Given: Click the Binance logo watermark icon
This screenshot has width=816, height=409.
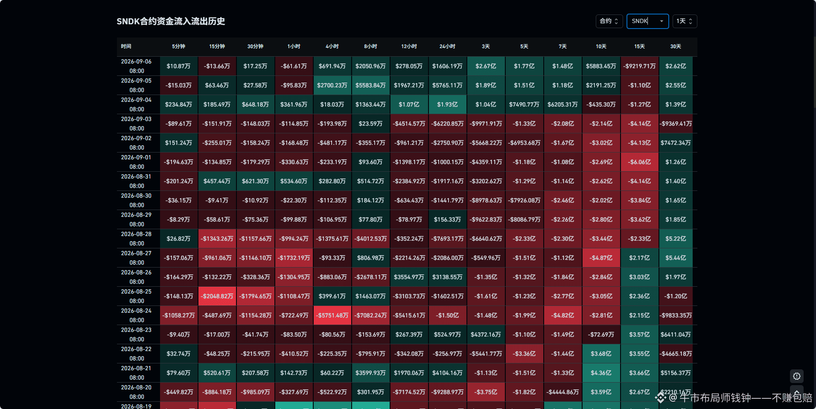Looking at the screenshot, I should pos(661,398).
